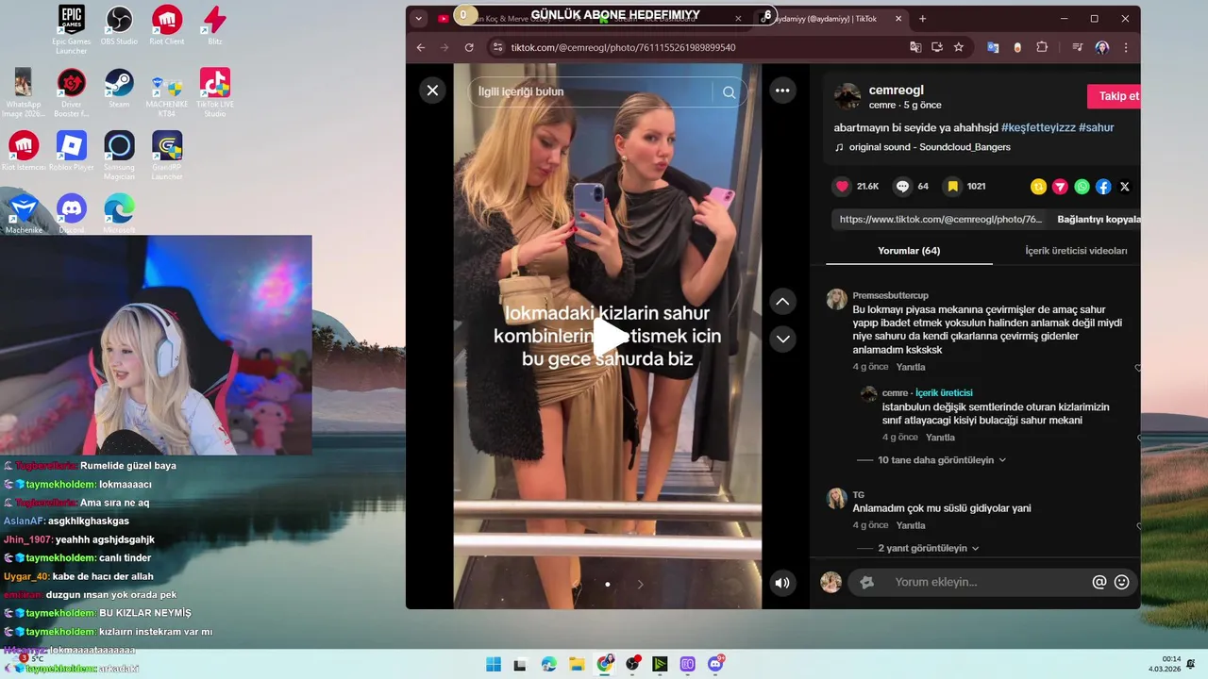Like the post with the heart icon
This screenshot has height=679, width=1208.
[x=842, y=187]
